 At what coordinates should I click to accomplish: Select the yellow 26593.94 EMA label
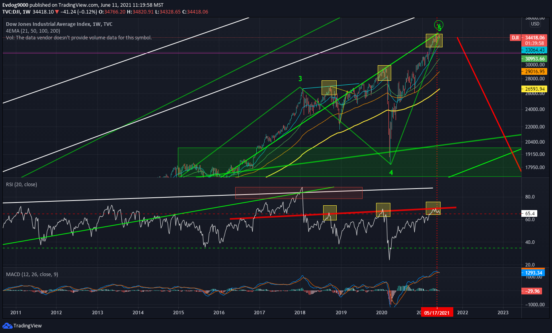pyautogui.click(x=534, y=90)
